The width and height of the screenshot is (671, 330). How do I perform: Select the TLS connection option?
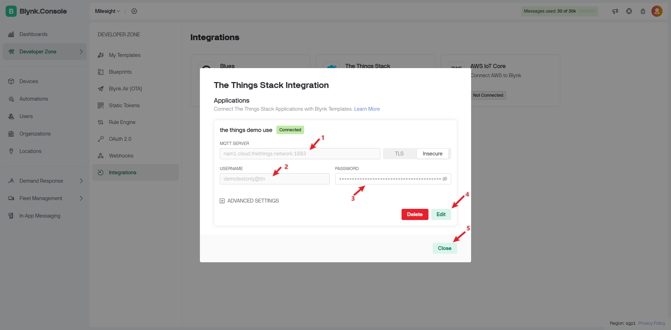coord(399,154)
